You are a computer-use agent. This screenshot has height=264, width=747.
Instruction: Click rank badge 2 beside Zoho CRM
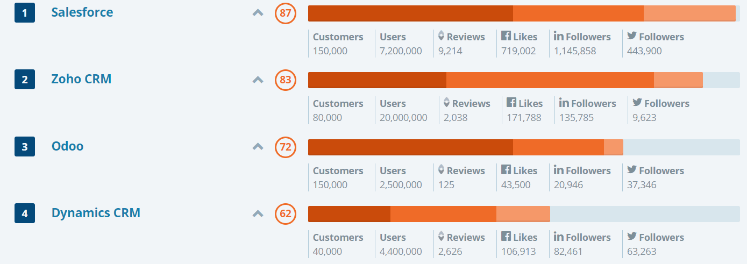(25, 80)
